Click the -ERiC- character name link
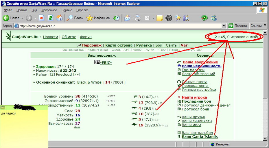269x148 pixels. pos(106,63)
